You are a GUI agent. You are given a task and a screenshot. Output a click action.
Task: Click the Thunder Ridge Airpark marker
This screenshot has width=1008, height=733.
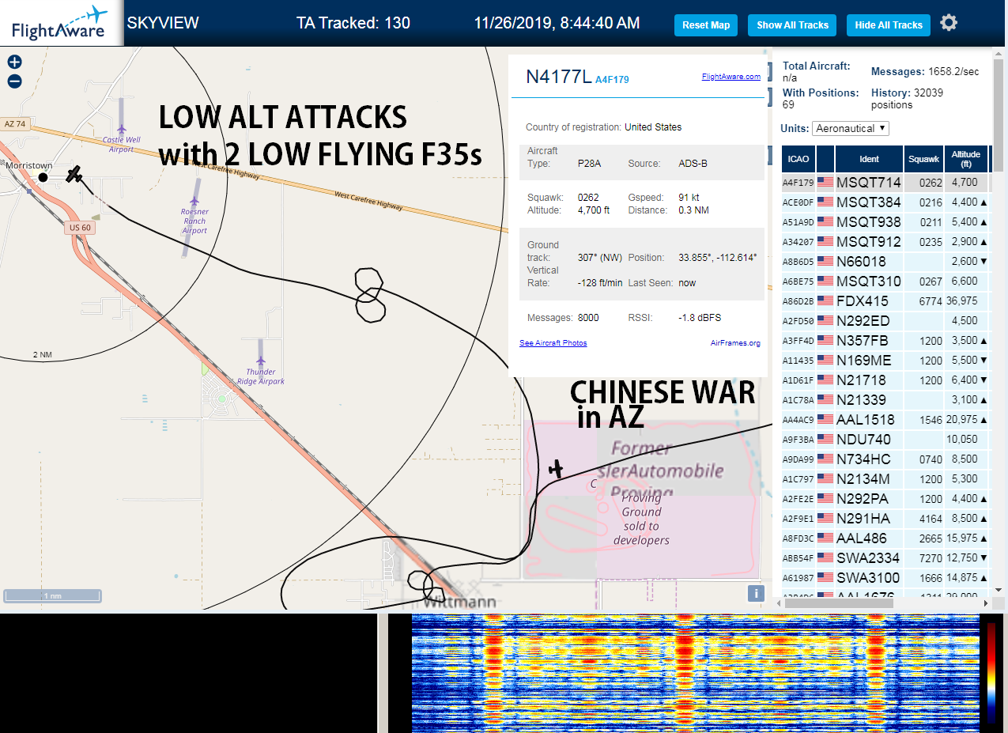[261, 361]
